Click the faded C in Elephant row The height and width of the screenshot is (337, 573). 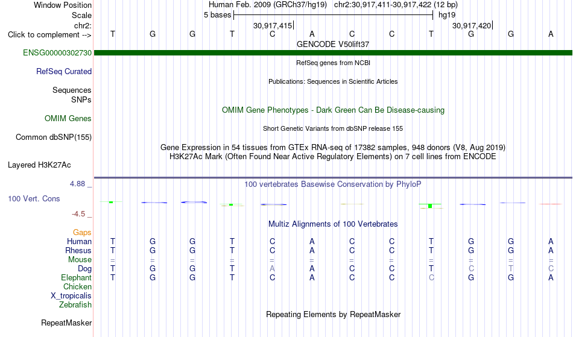coord(431,277)
